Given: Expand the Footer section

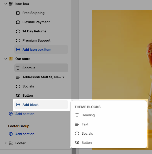Looking at the screenshot, I should (6, 143).
